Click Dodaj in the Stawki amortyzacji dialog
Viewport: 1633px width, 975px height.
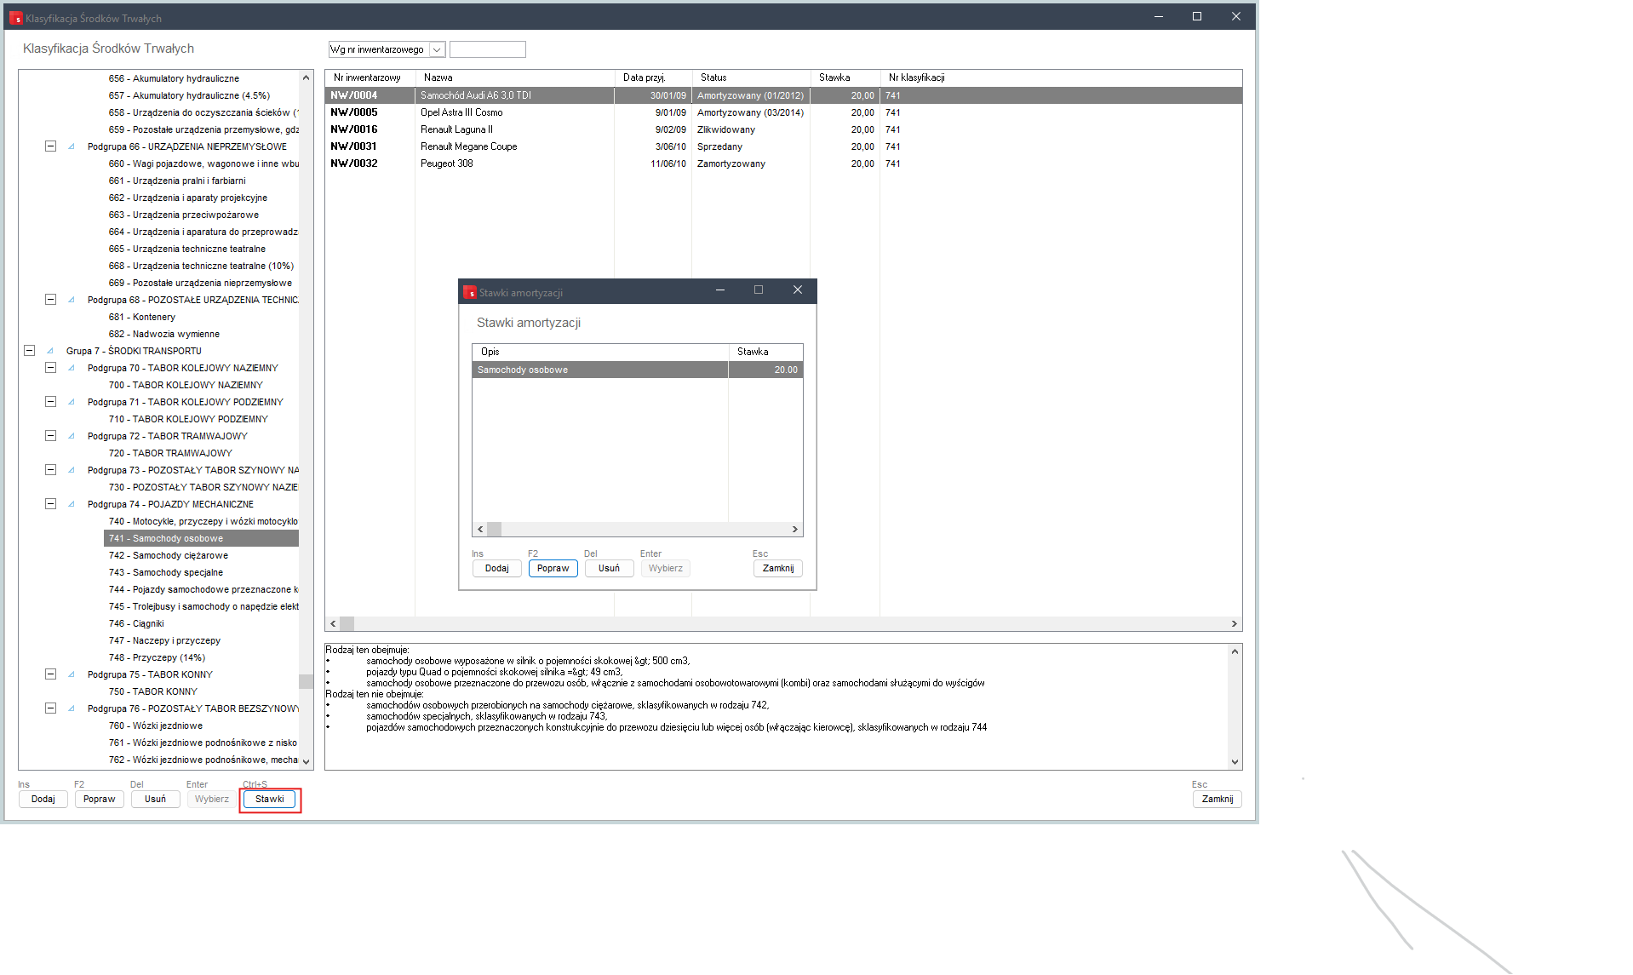[496, 568]
